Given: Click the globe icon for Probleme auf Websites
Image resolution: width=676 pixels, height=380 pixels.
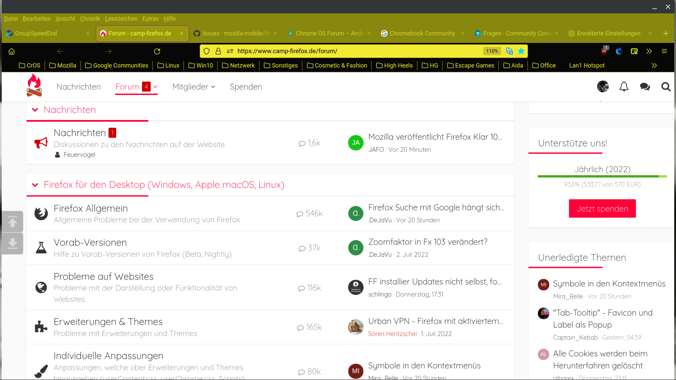Looking at the screenshot, I should (x=41, y=287).
